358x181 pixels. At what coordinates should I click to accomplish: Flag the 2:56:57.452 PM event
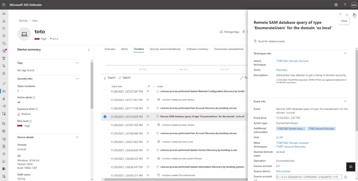[x=148, y=142]
